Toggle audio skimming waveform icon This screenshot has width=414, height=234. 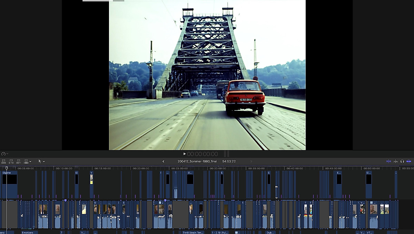coord(395,161)
